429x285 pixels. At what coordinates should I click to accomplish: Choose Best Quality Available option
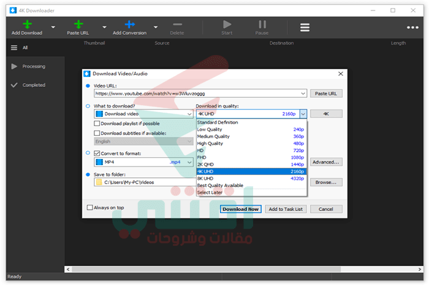coord(251,185)
